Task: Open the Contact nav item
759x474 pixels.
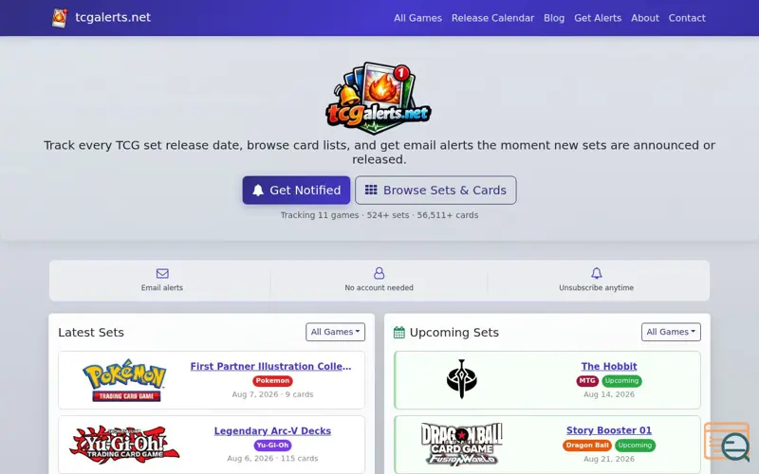Action: (x=687, y=18)
